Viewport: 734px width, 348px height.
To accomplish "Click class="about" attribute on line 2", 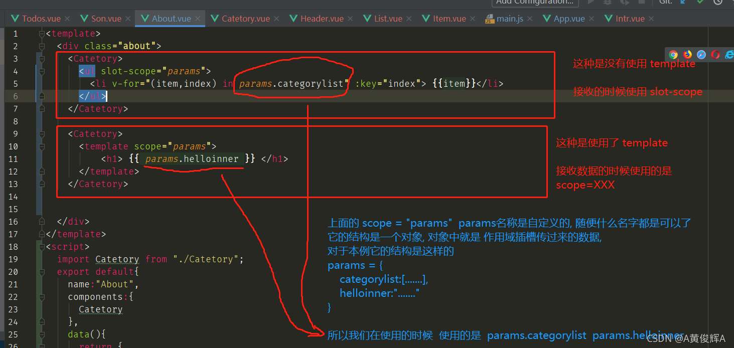I will pos(120,46).
